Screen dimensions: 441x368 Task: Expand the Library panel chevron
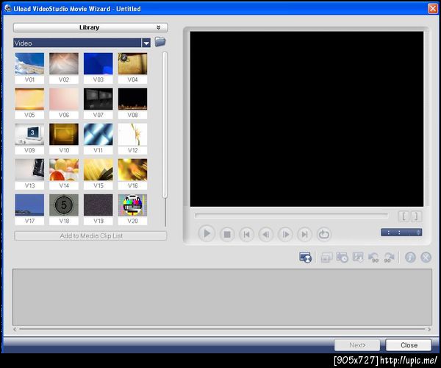point(158,27)
